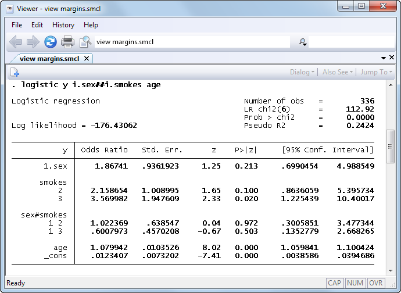Screen dimensions: 401x293
Task: Open the tab list dropdown arrow
Action: [383, 58]
